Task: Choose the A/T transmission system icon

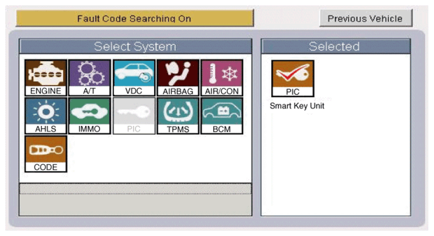Action: (x=90, y=77)
